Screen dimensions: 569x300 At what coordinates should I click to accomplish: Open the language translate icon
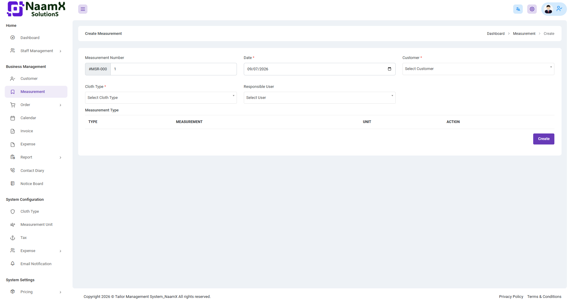point(518,9)
